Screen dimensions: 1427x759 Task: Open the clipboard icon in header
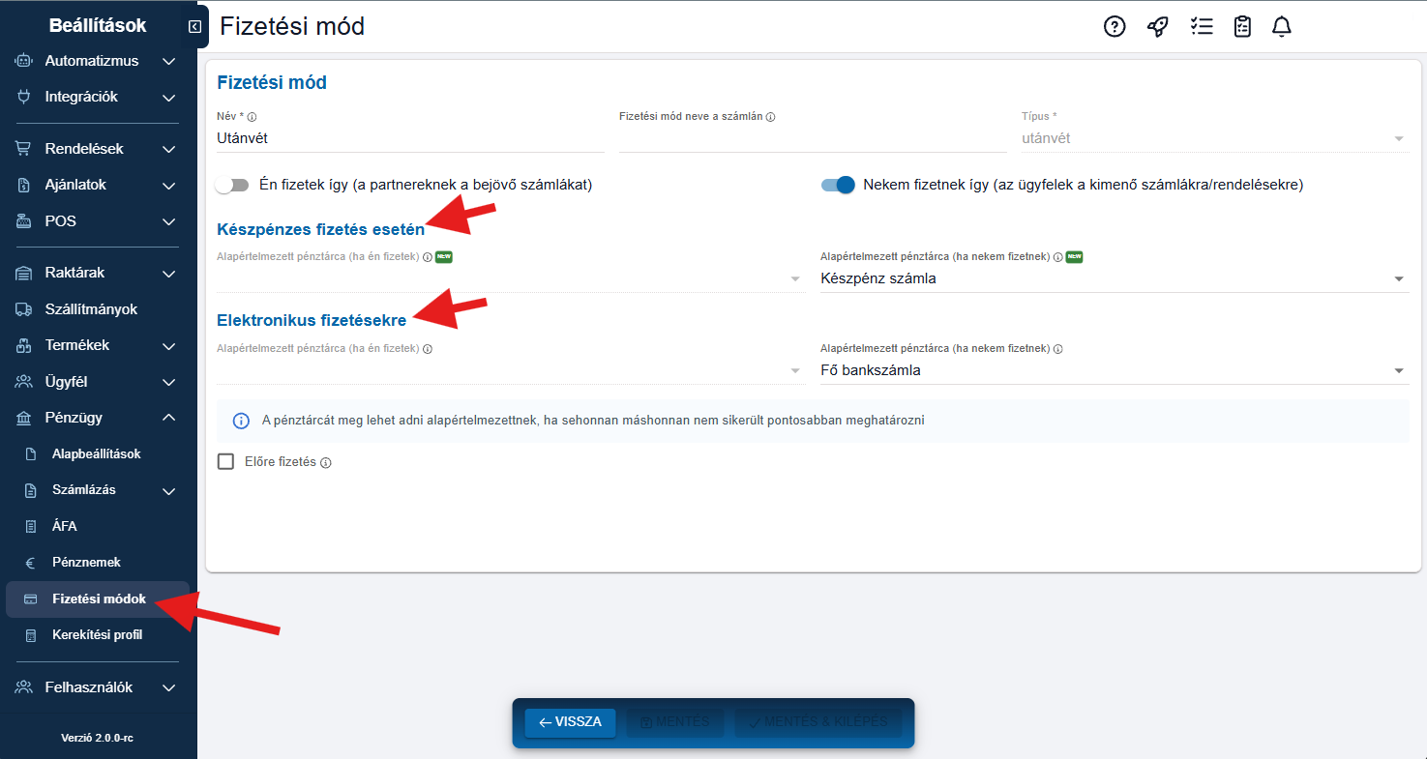point(1242,27)
